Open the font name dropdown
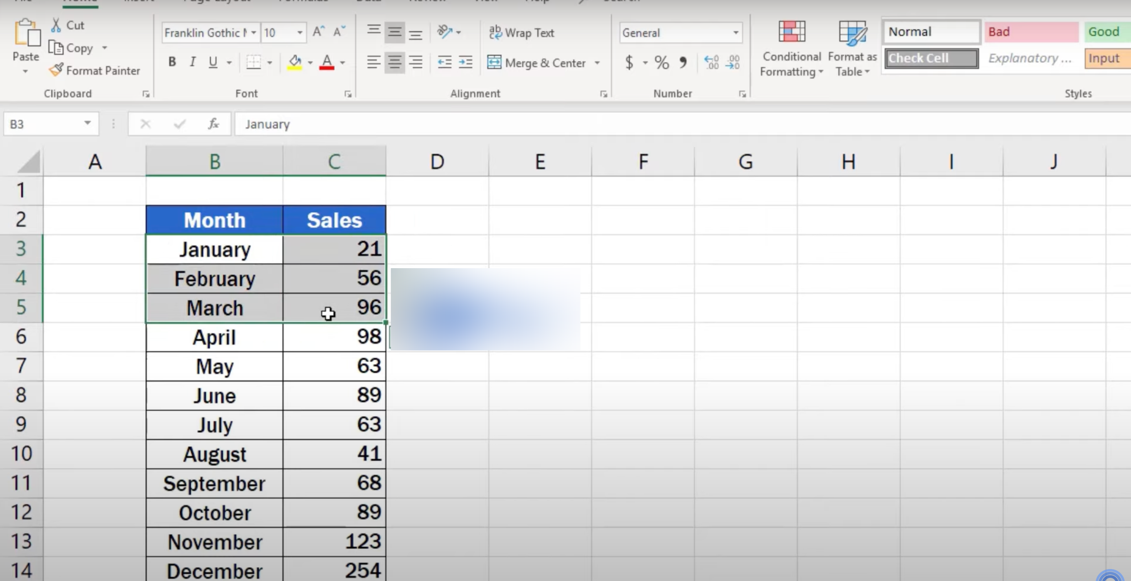The image size is (1131, 581). [254, 33]
